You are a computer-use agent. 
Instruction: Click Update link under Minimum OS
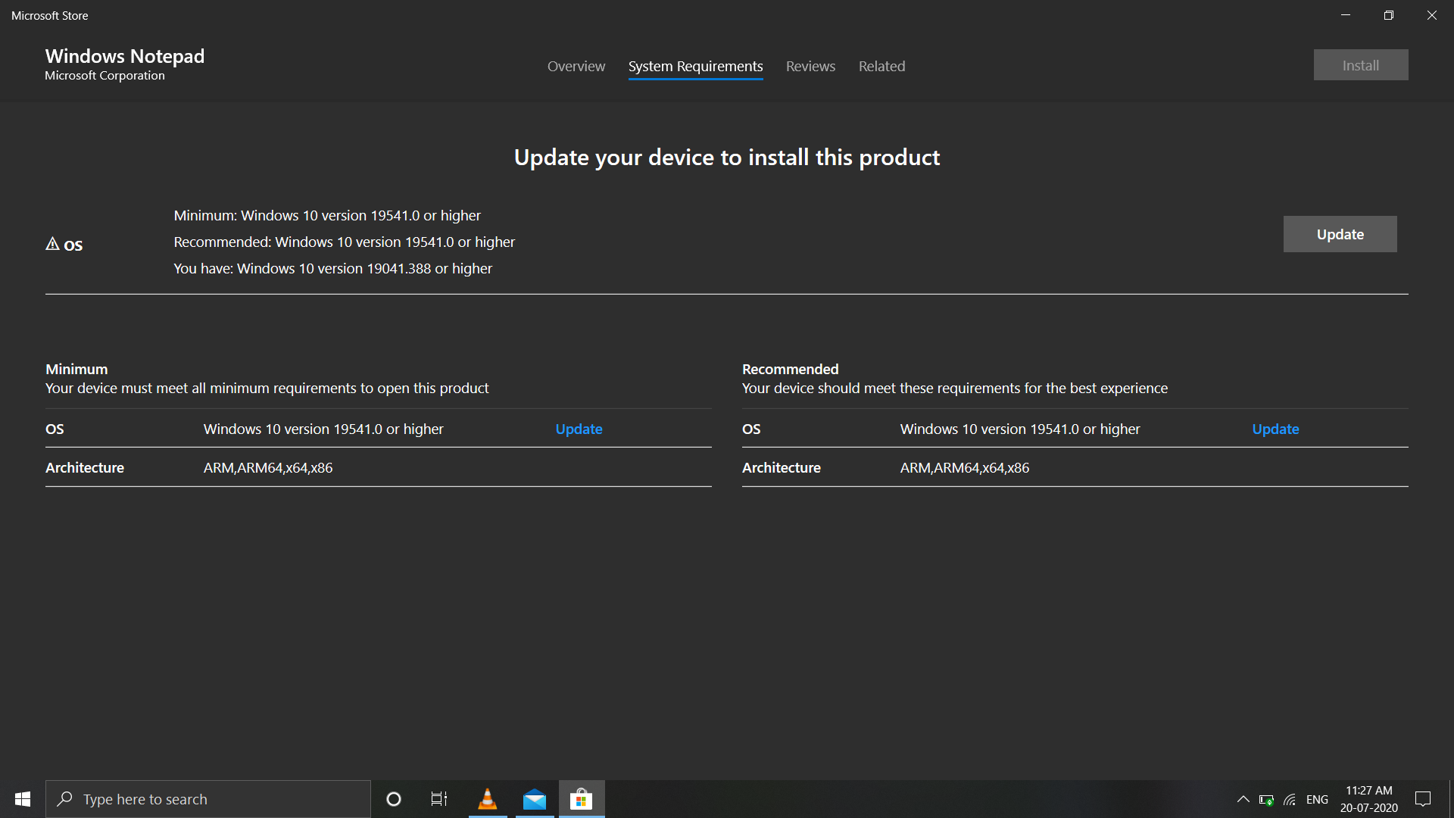[x=579, y=429]
